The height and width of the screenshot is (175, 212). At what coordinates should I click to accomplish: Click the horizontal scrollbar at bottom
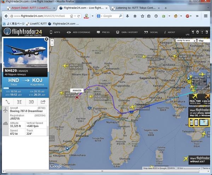pos(102,171)
